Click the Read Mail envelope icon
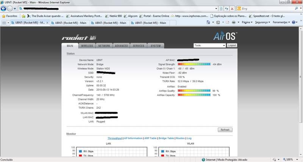 (228, 22)
